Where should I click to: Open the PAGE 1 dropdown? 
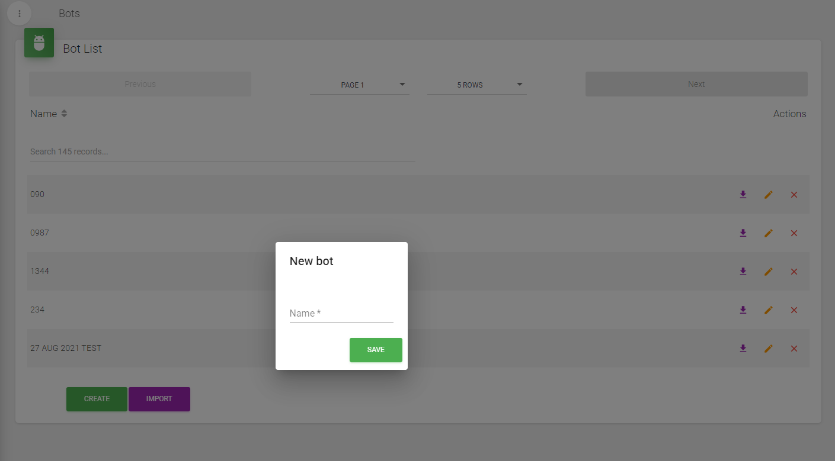[359, 85]
